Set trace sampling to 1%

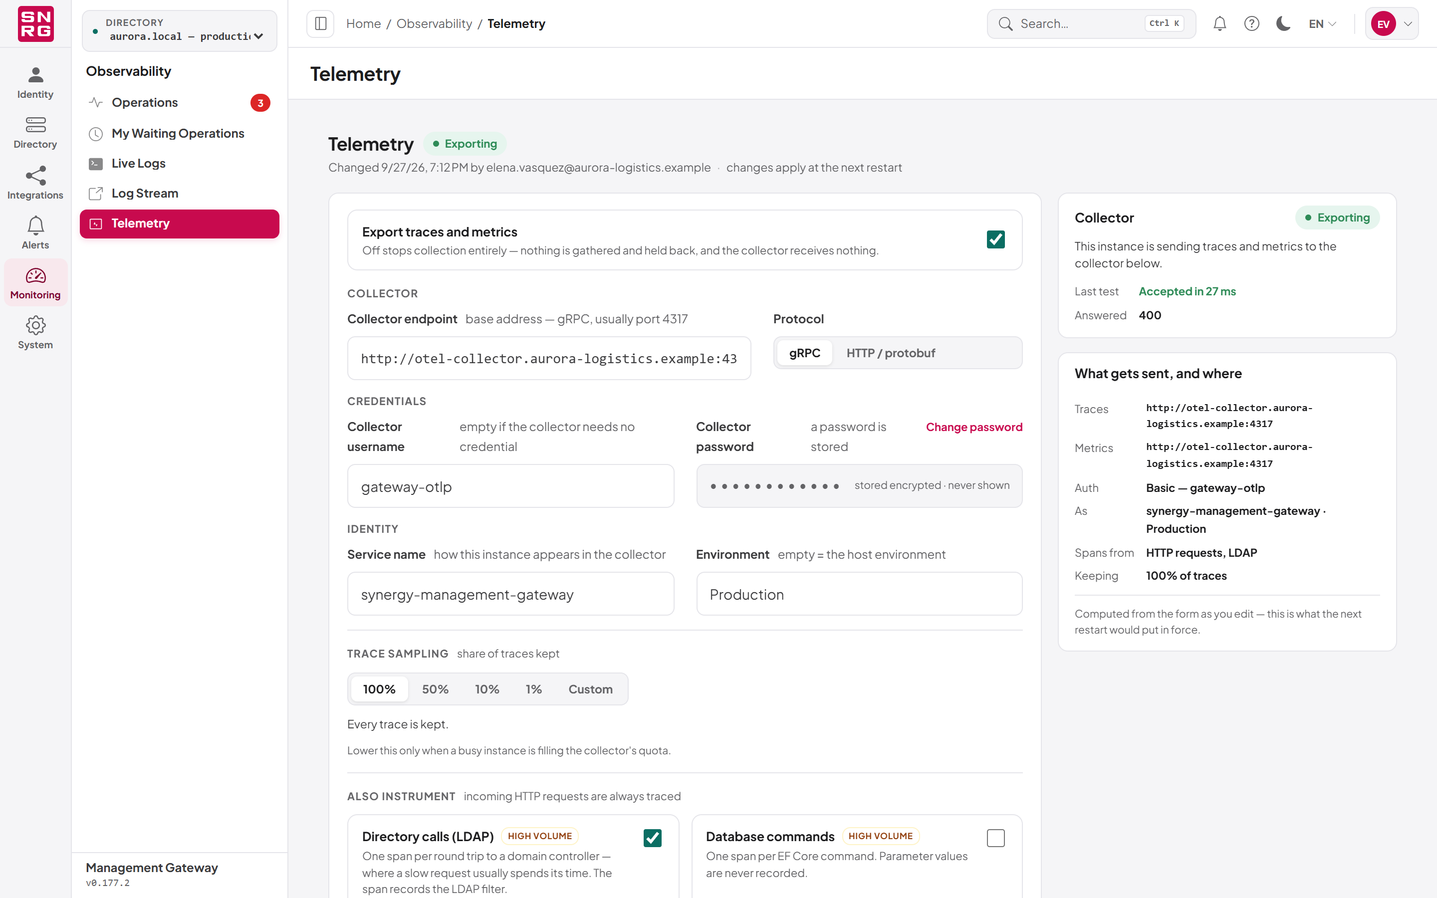(534, 689)
